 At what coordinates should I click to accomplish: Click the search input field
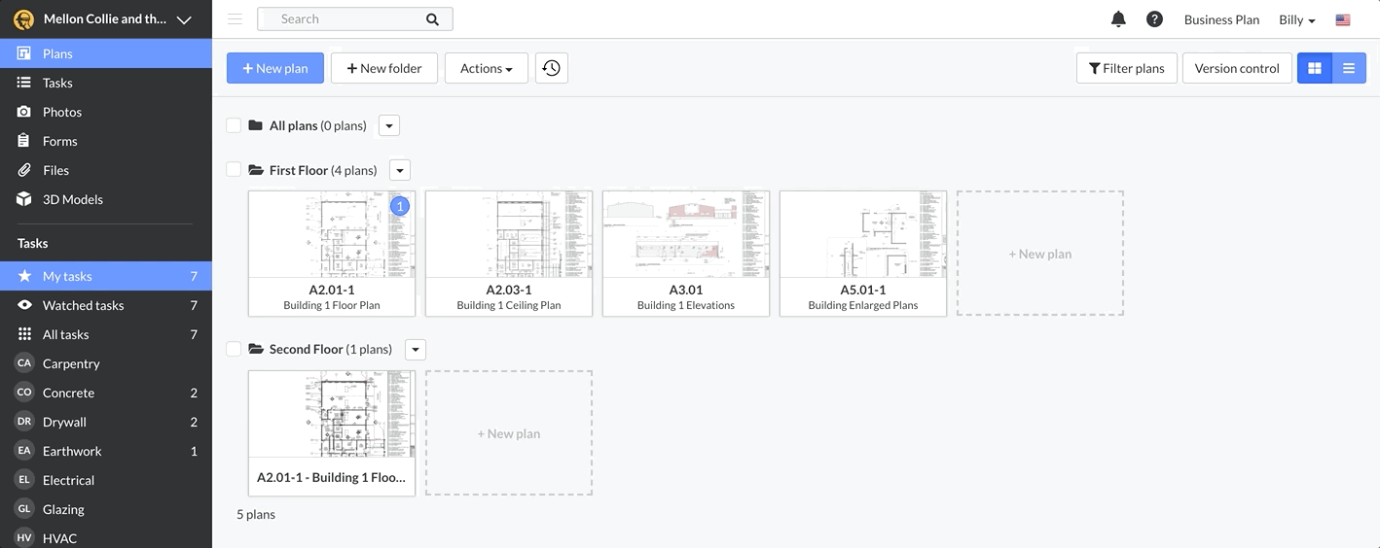(x=355, y=19)
